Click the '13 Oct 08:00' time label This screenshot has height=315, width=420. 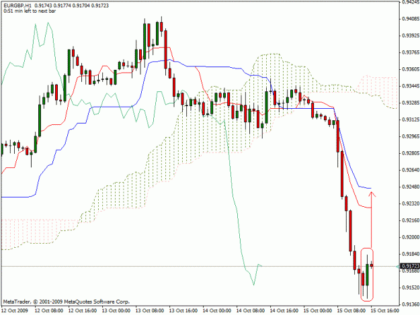pyautogui.click(x=150, y=310)
